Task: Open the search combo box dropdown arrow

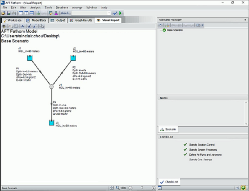Action: click(109, 13)
